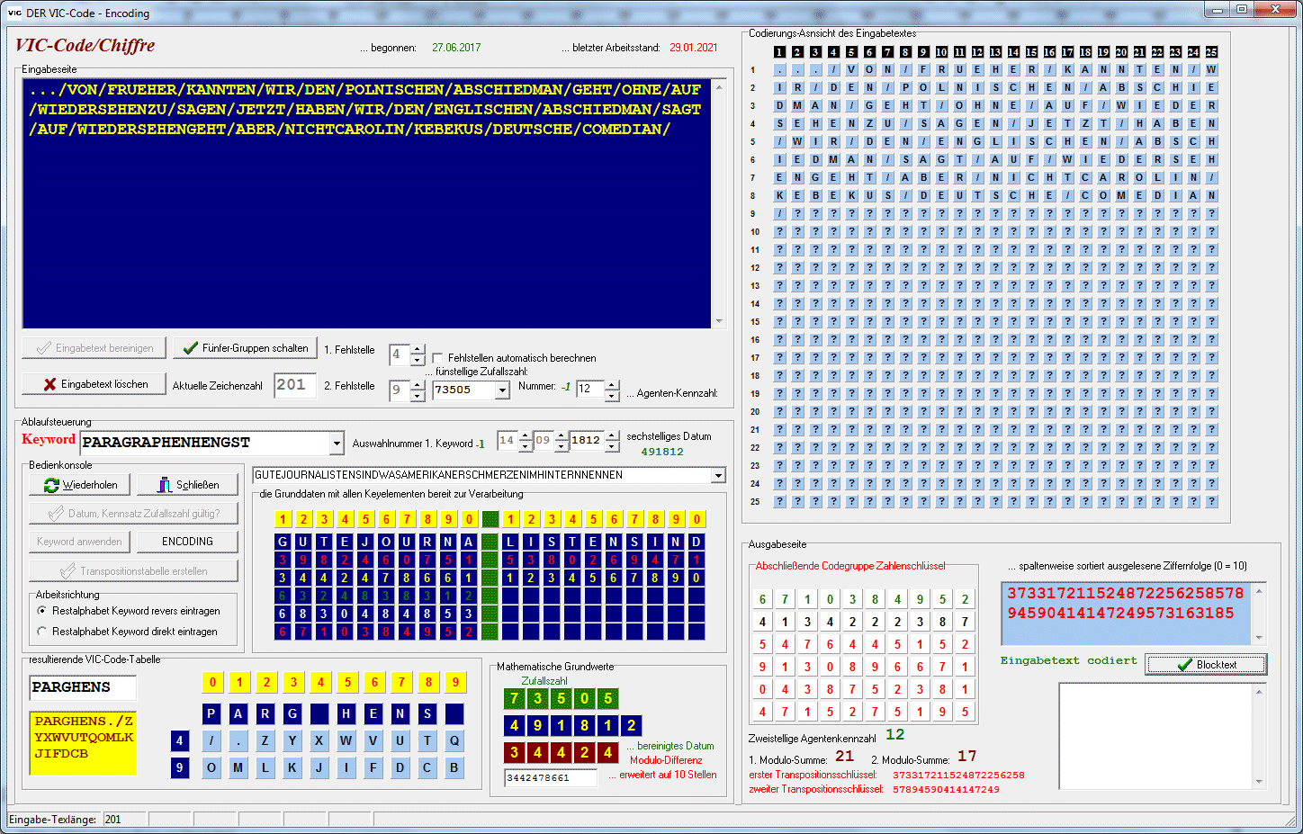
Task: Enable Fehlstellen automatisch berechnen checkbox
Action: 438,358
